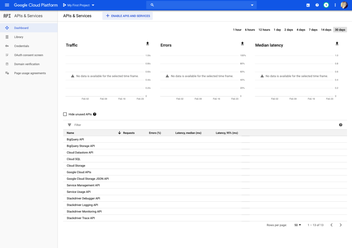Download the Errors chart data
The image size is (352, 248).
(x=242, y=44)
